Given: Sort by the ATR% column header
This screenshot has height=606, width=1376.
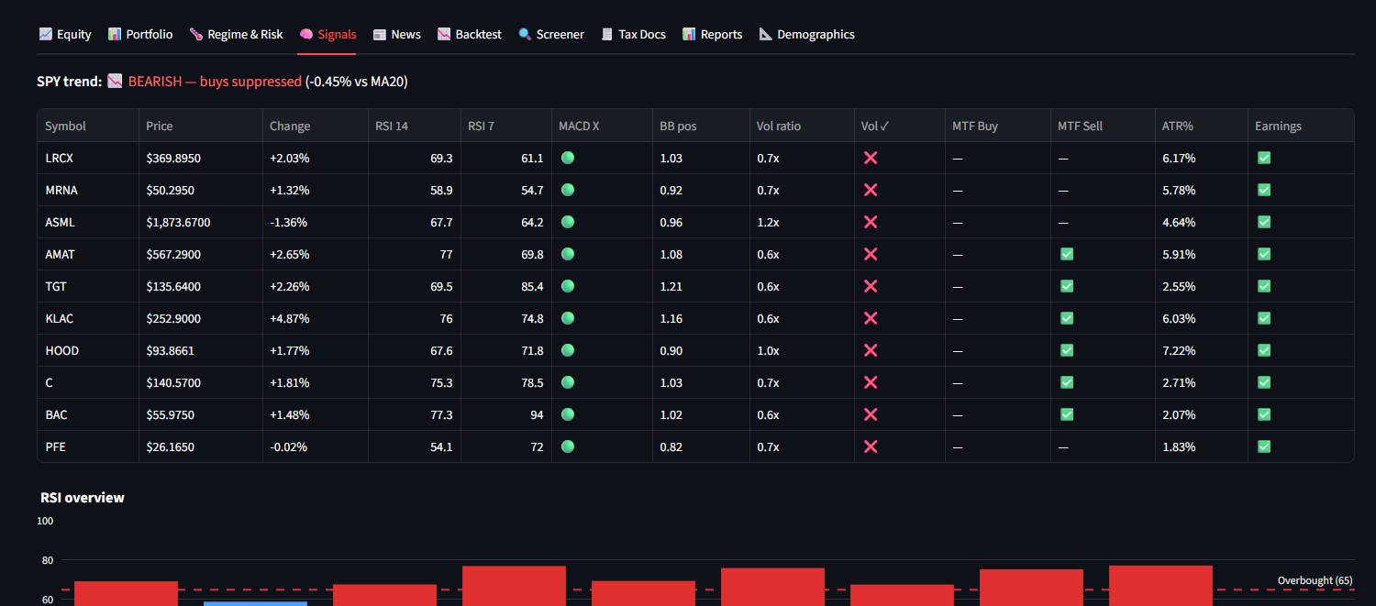Looking at the screenshot, I should [x=1201, y=126].
